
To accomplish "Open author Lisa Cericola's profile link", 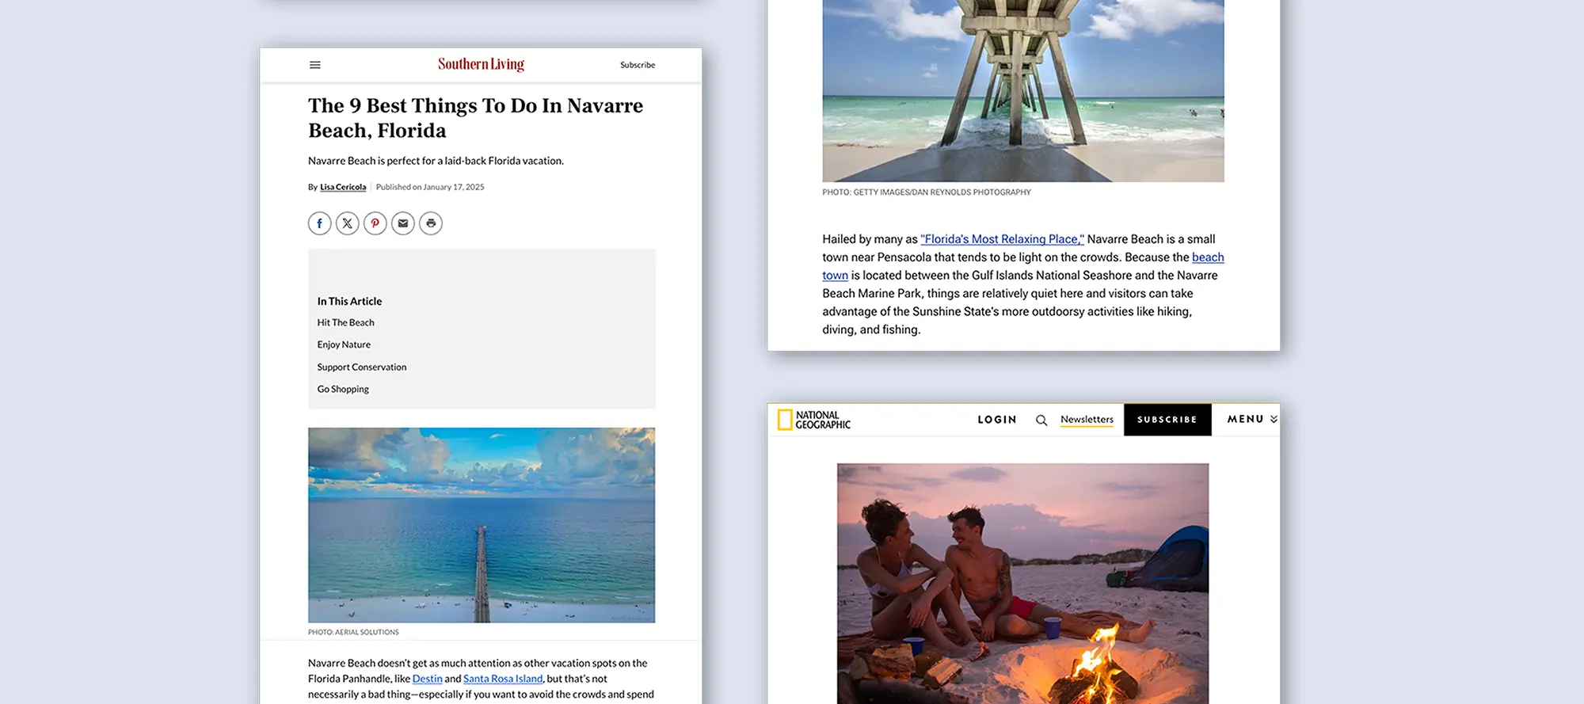I will click(x=343, y=187).
